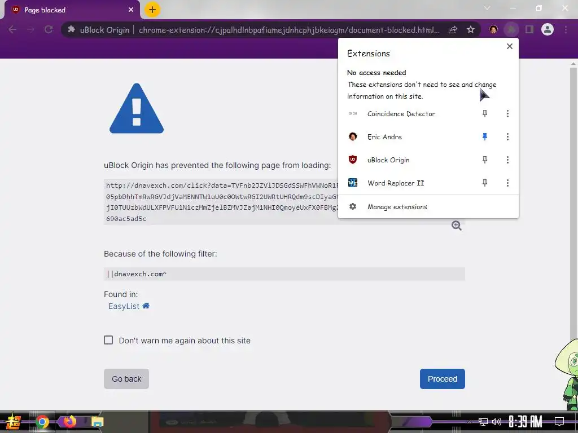Viewport: 578px width, 433px height.
Task: Click the volume tray icon
Action: (497, 422)
